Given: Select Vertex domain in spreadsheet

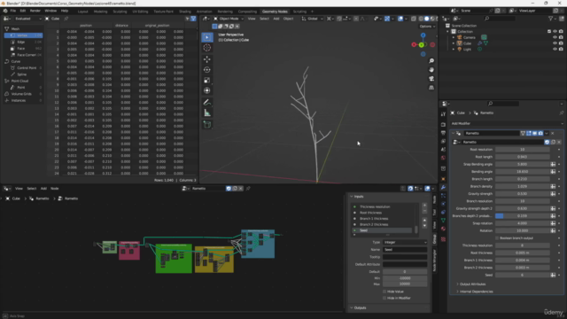Looking at the screenshot, I should [24, 35].
